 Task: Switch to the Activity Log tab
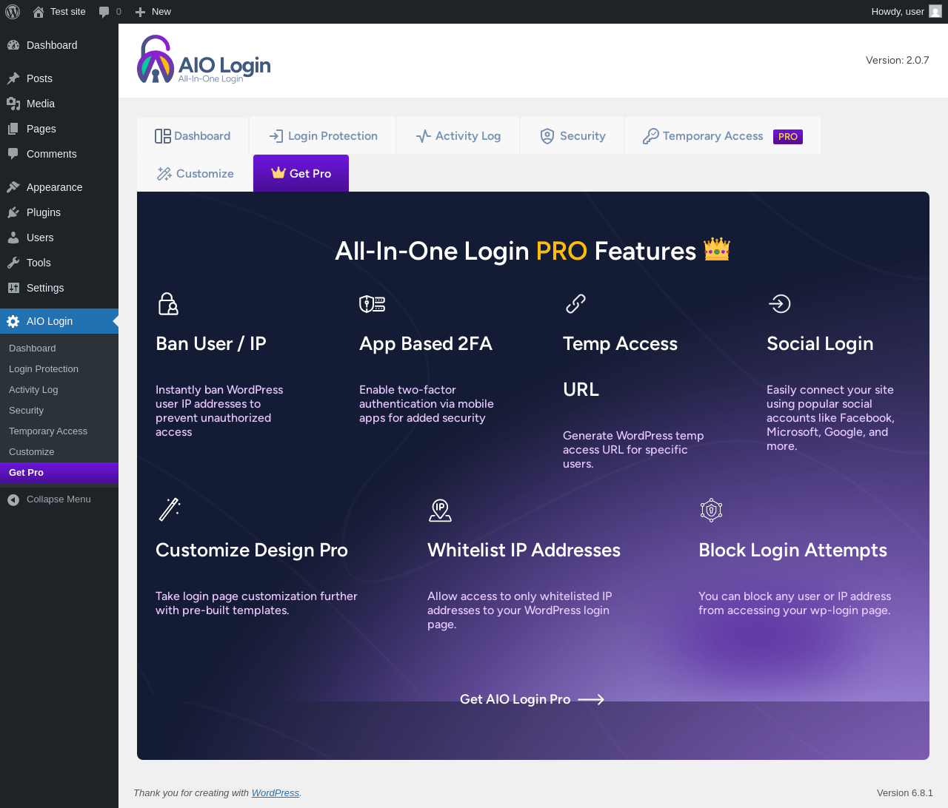click(x=458, y=136)
